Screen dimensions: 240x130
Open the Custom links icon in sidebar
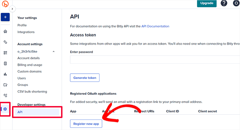5,95
